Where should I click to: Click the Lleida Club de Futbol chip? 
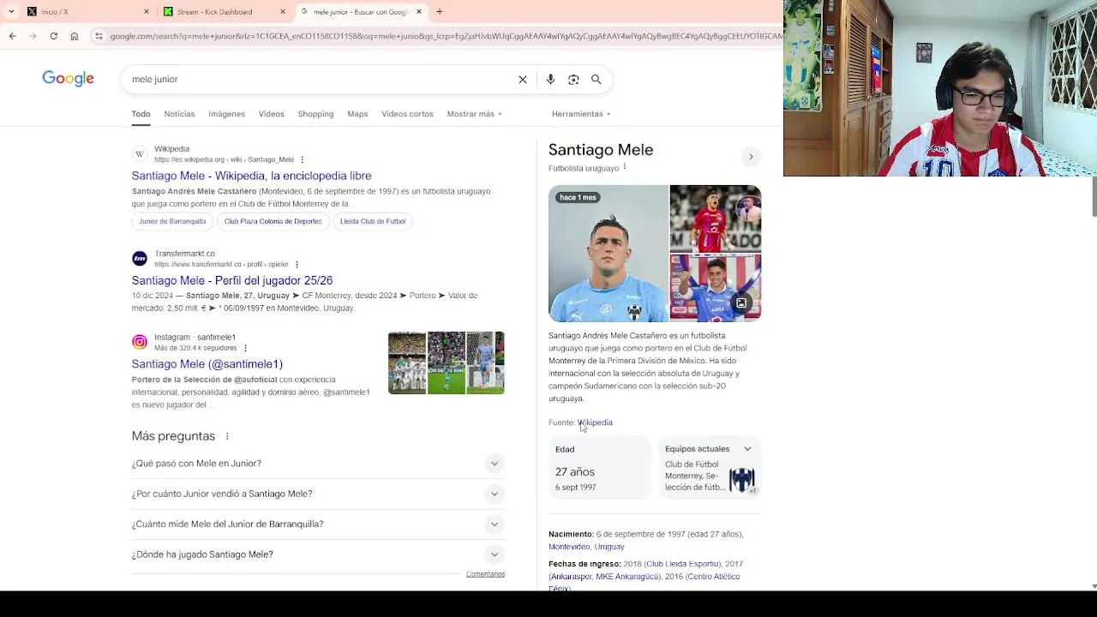coord(373,221)
